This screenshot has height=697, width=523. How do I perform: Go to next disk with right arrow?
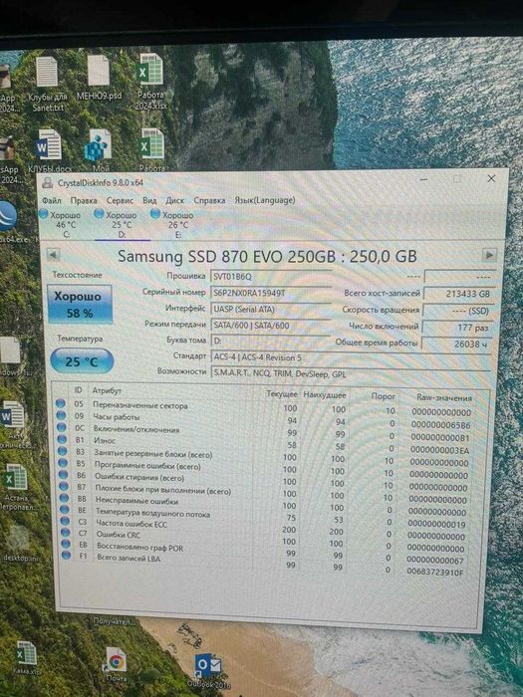(490, 255)
